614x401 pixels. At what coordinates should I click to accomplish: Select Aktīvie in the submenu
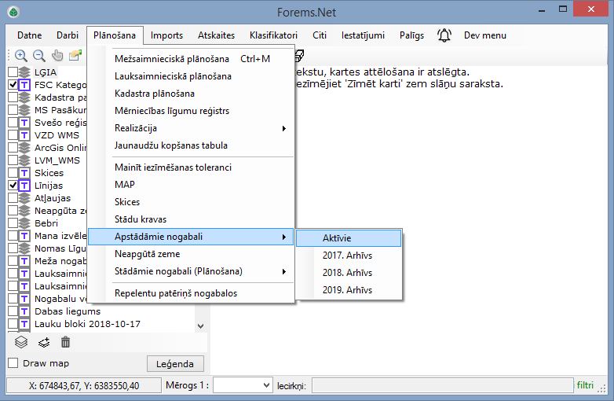tap(349, 238)
